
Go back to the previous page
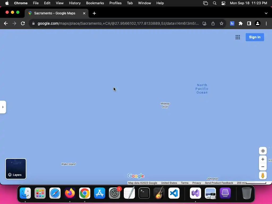(x=6, y=23)
